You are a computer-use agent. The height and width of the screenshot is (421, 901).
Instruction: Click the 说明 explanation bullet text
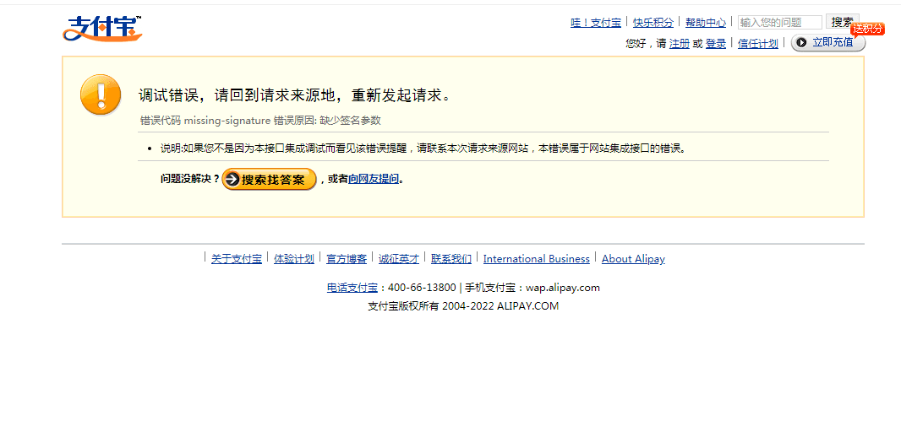[x=423, y=148]
